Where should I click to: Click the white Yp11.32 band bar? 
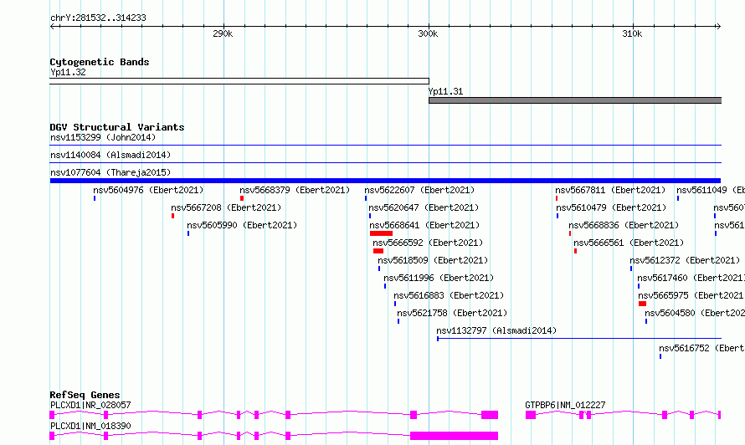click(239, 81)
